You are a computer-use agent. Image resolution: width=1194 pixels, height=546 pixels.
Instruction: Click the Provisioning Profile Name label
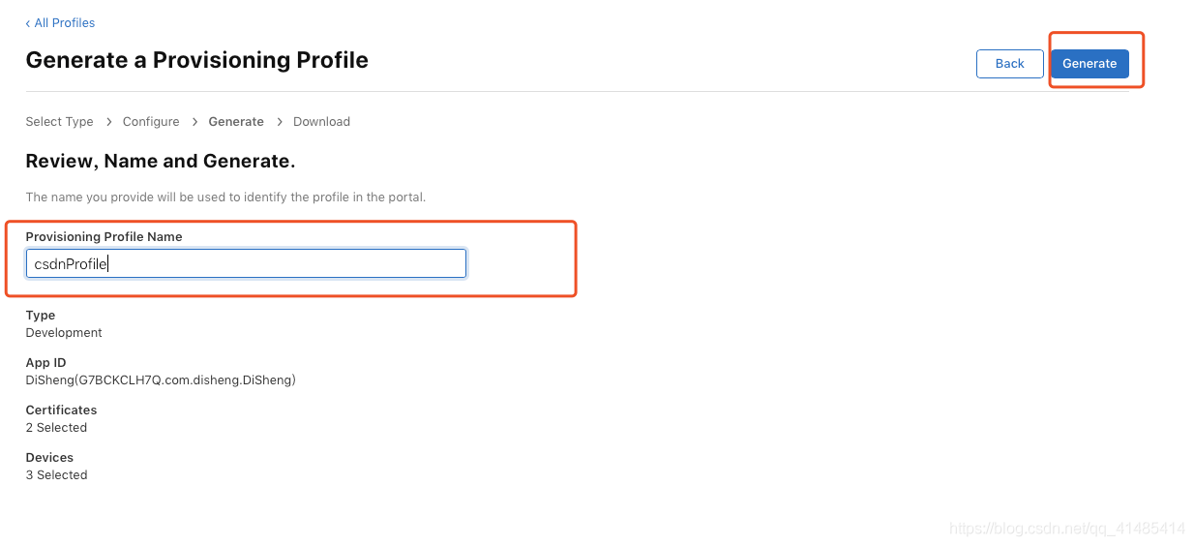click(x=104, y=237)
